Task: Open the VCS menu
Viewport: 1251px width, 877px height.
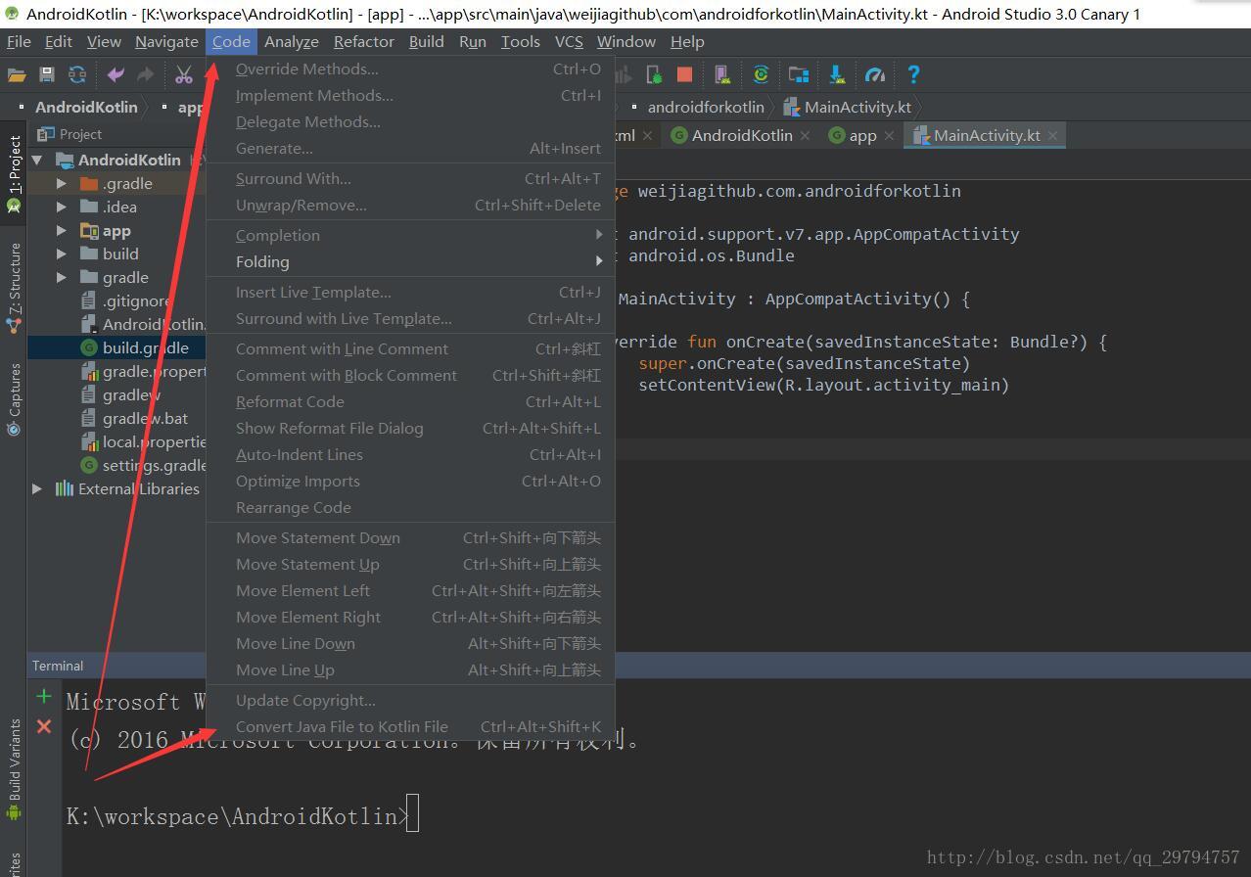Action: point(569,41)
